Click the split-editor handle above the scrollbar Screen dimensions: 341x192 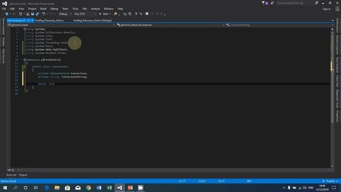point(332,29)
